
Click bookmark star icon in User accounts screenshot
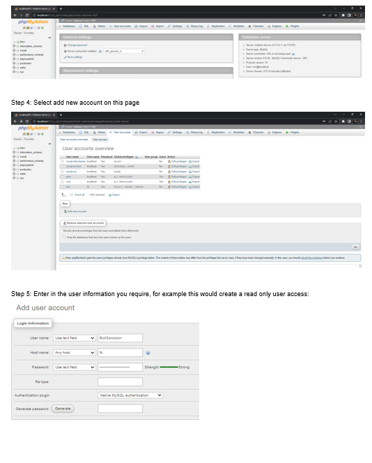336,122
